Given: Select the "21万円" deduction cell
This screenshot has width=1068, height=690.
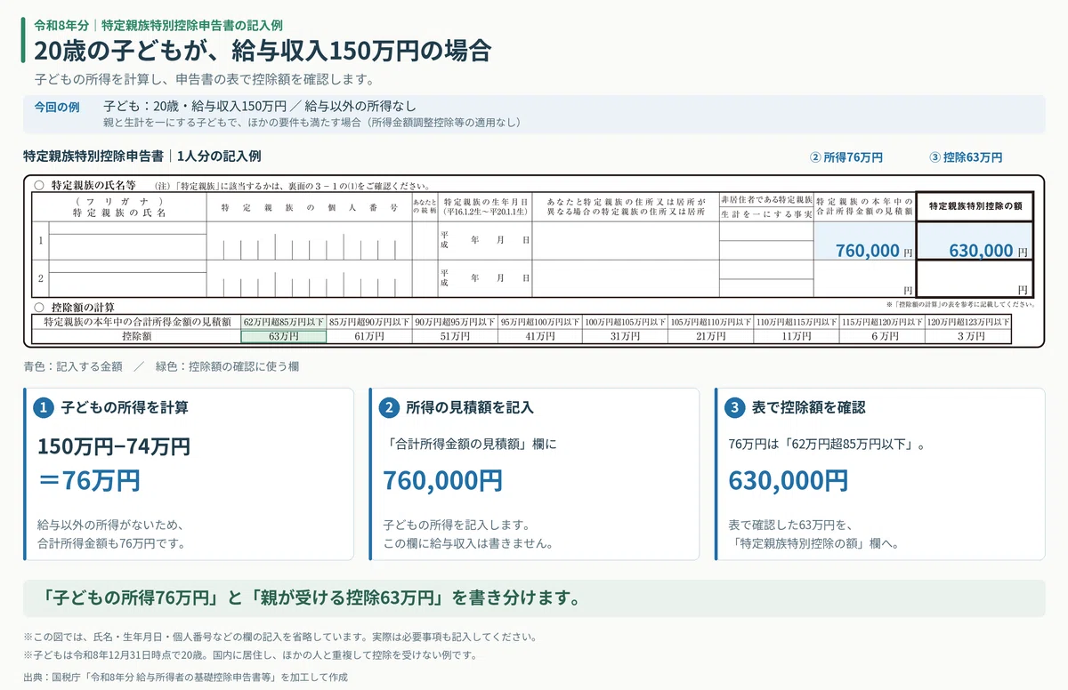Looking at the screenshot, I should pos(711,336).
